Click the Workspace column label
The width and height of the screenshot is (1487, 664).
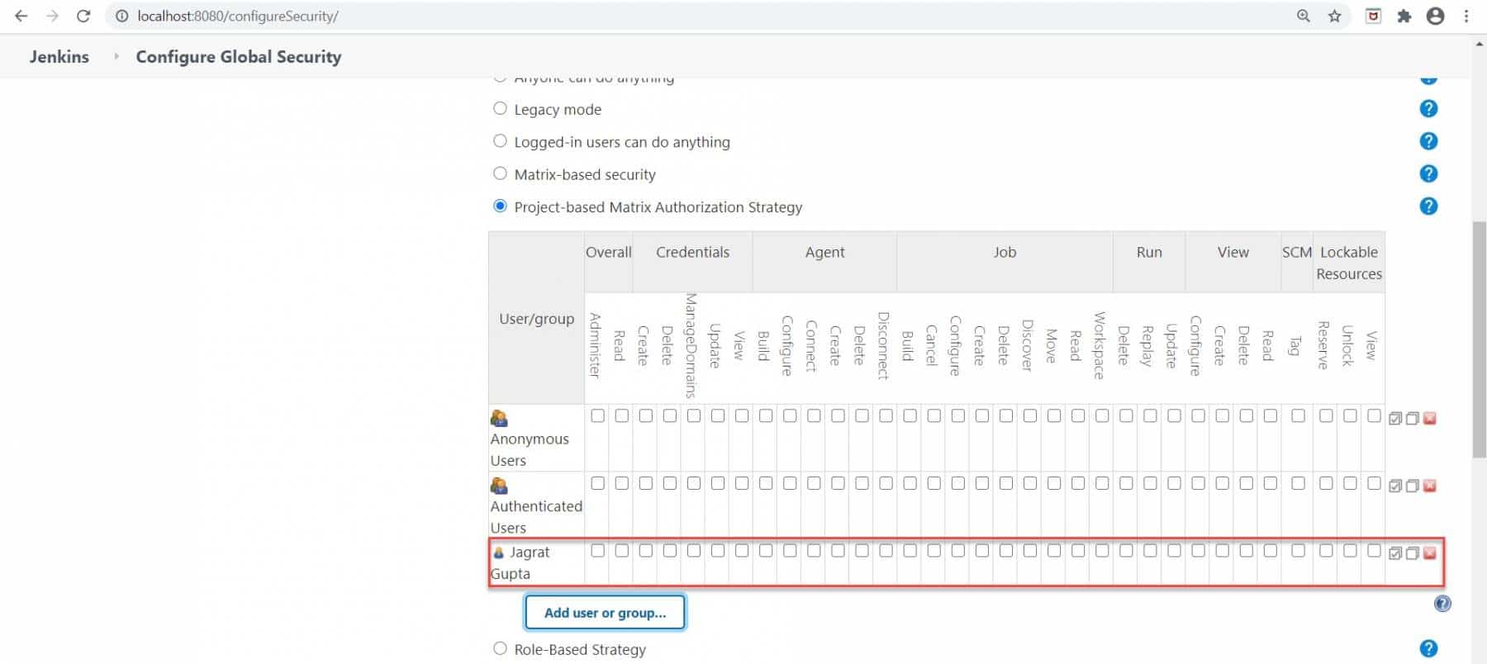pyautogui.click(x=1100, y=345)
